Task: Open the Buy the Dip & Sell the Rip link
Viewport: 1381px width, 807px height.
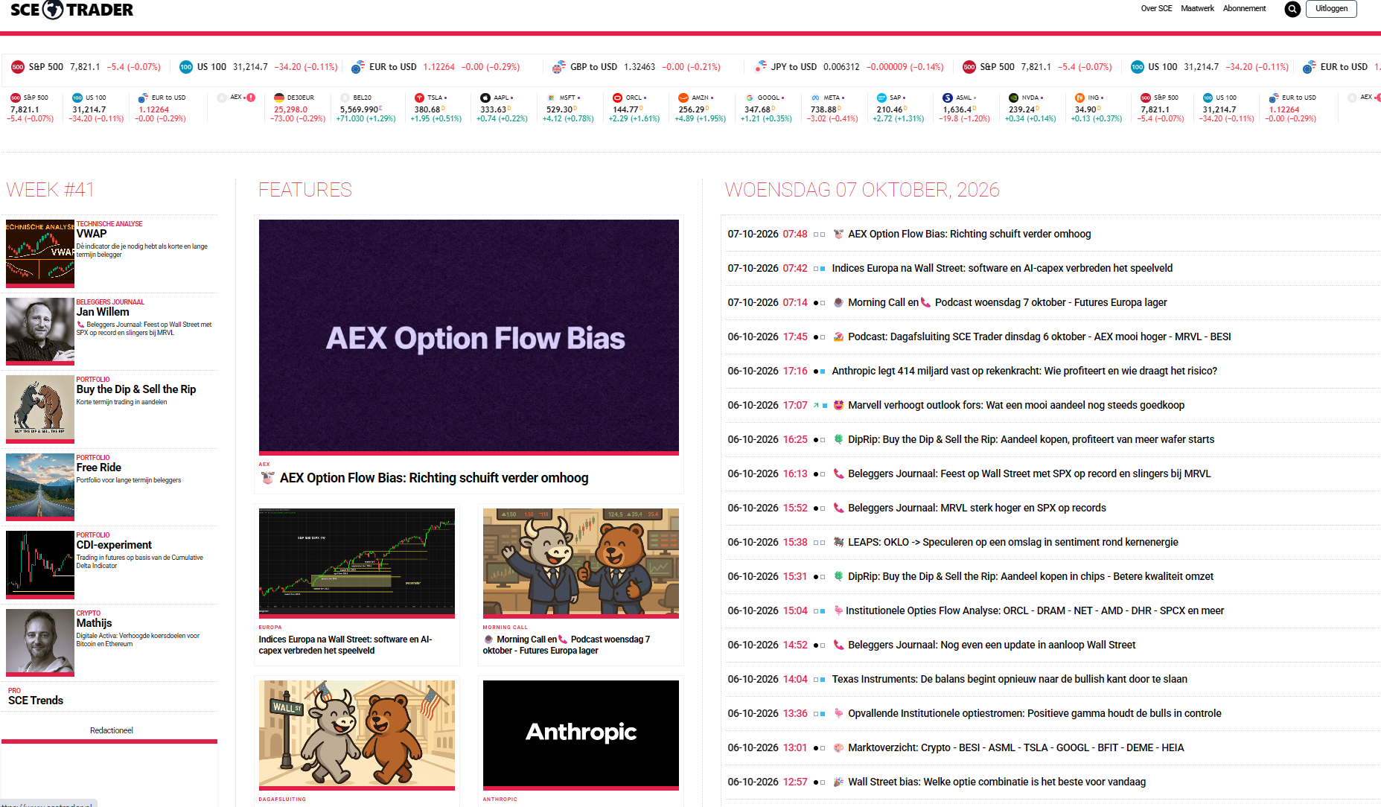Action: (136, 389)
